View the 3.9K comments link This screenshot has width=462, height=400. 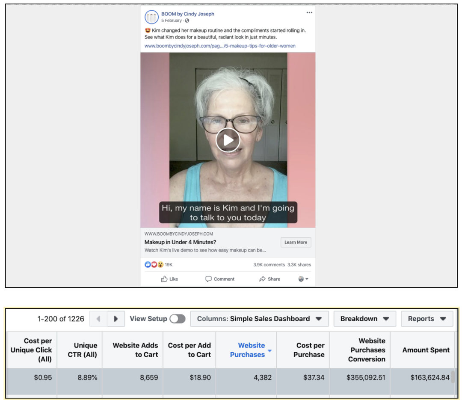click(x=269, y=265)
